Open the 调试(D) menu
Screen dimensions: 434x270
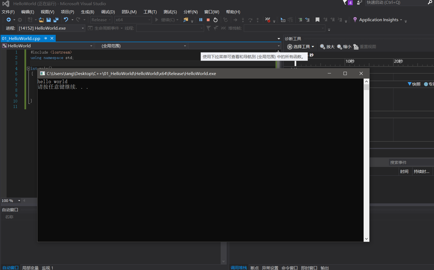click(x=108, y=12)
